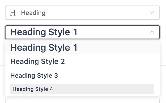The height and width of the screenshot is (103, 166).
Task: Open the Heading block type dropdown
Action: pos(82,13)
